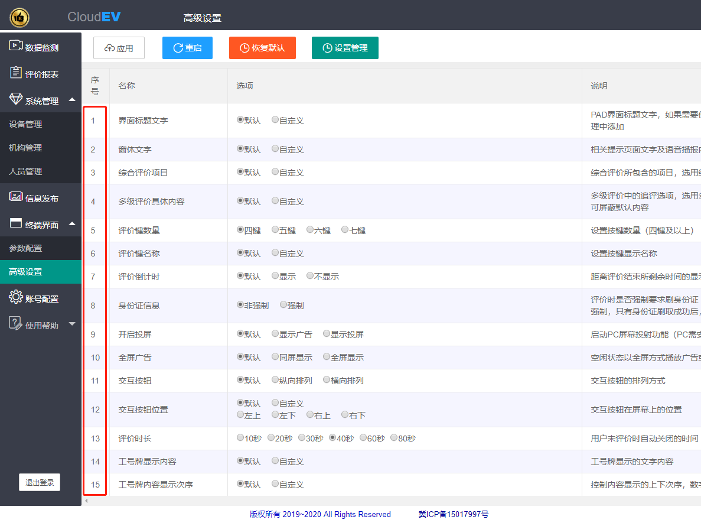
Task: Select 10秒 for 评价时长
Action: pos(240,437)
